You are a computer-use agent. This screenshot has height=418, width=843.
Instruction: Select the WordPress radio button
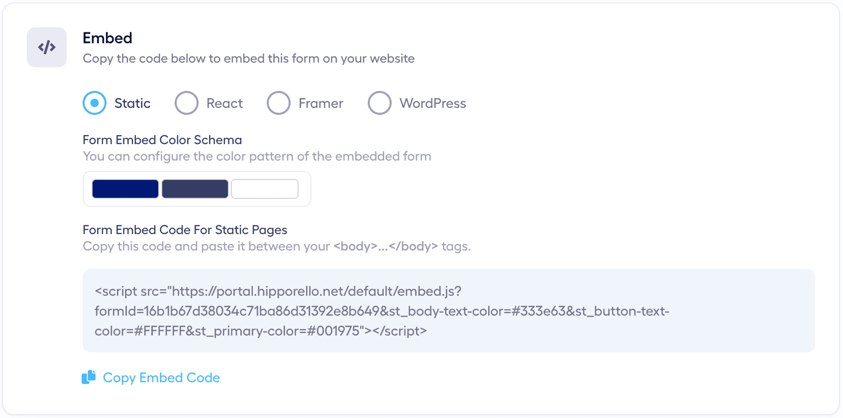pyautogui.click(x=380, y=103)
